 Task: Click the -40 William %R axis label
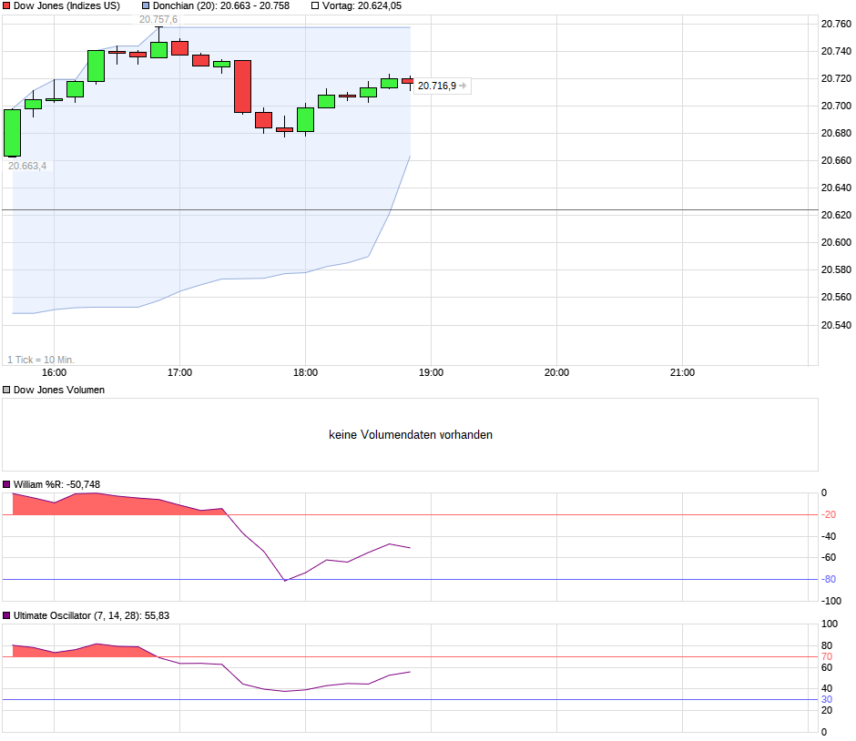[x=830, y=536]
